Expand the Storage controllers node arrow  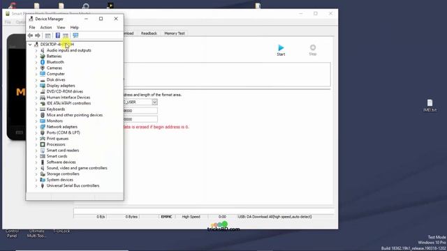(36, 174)
